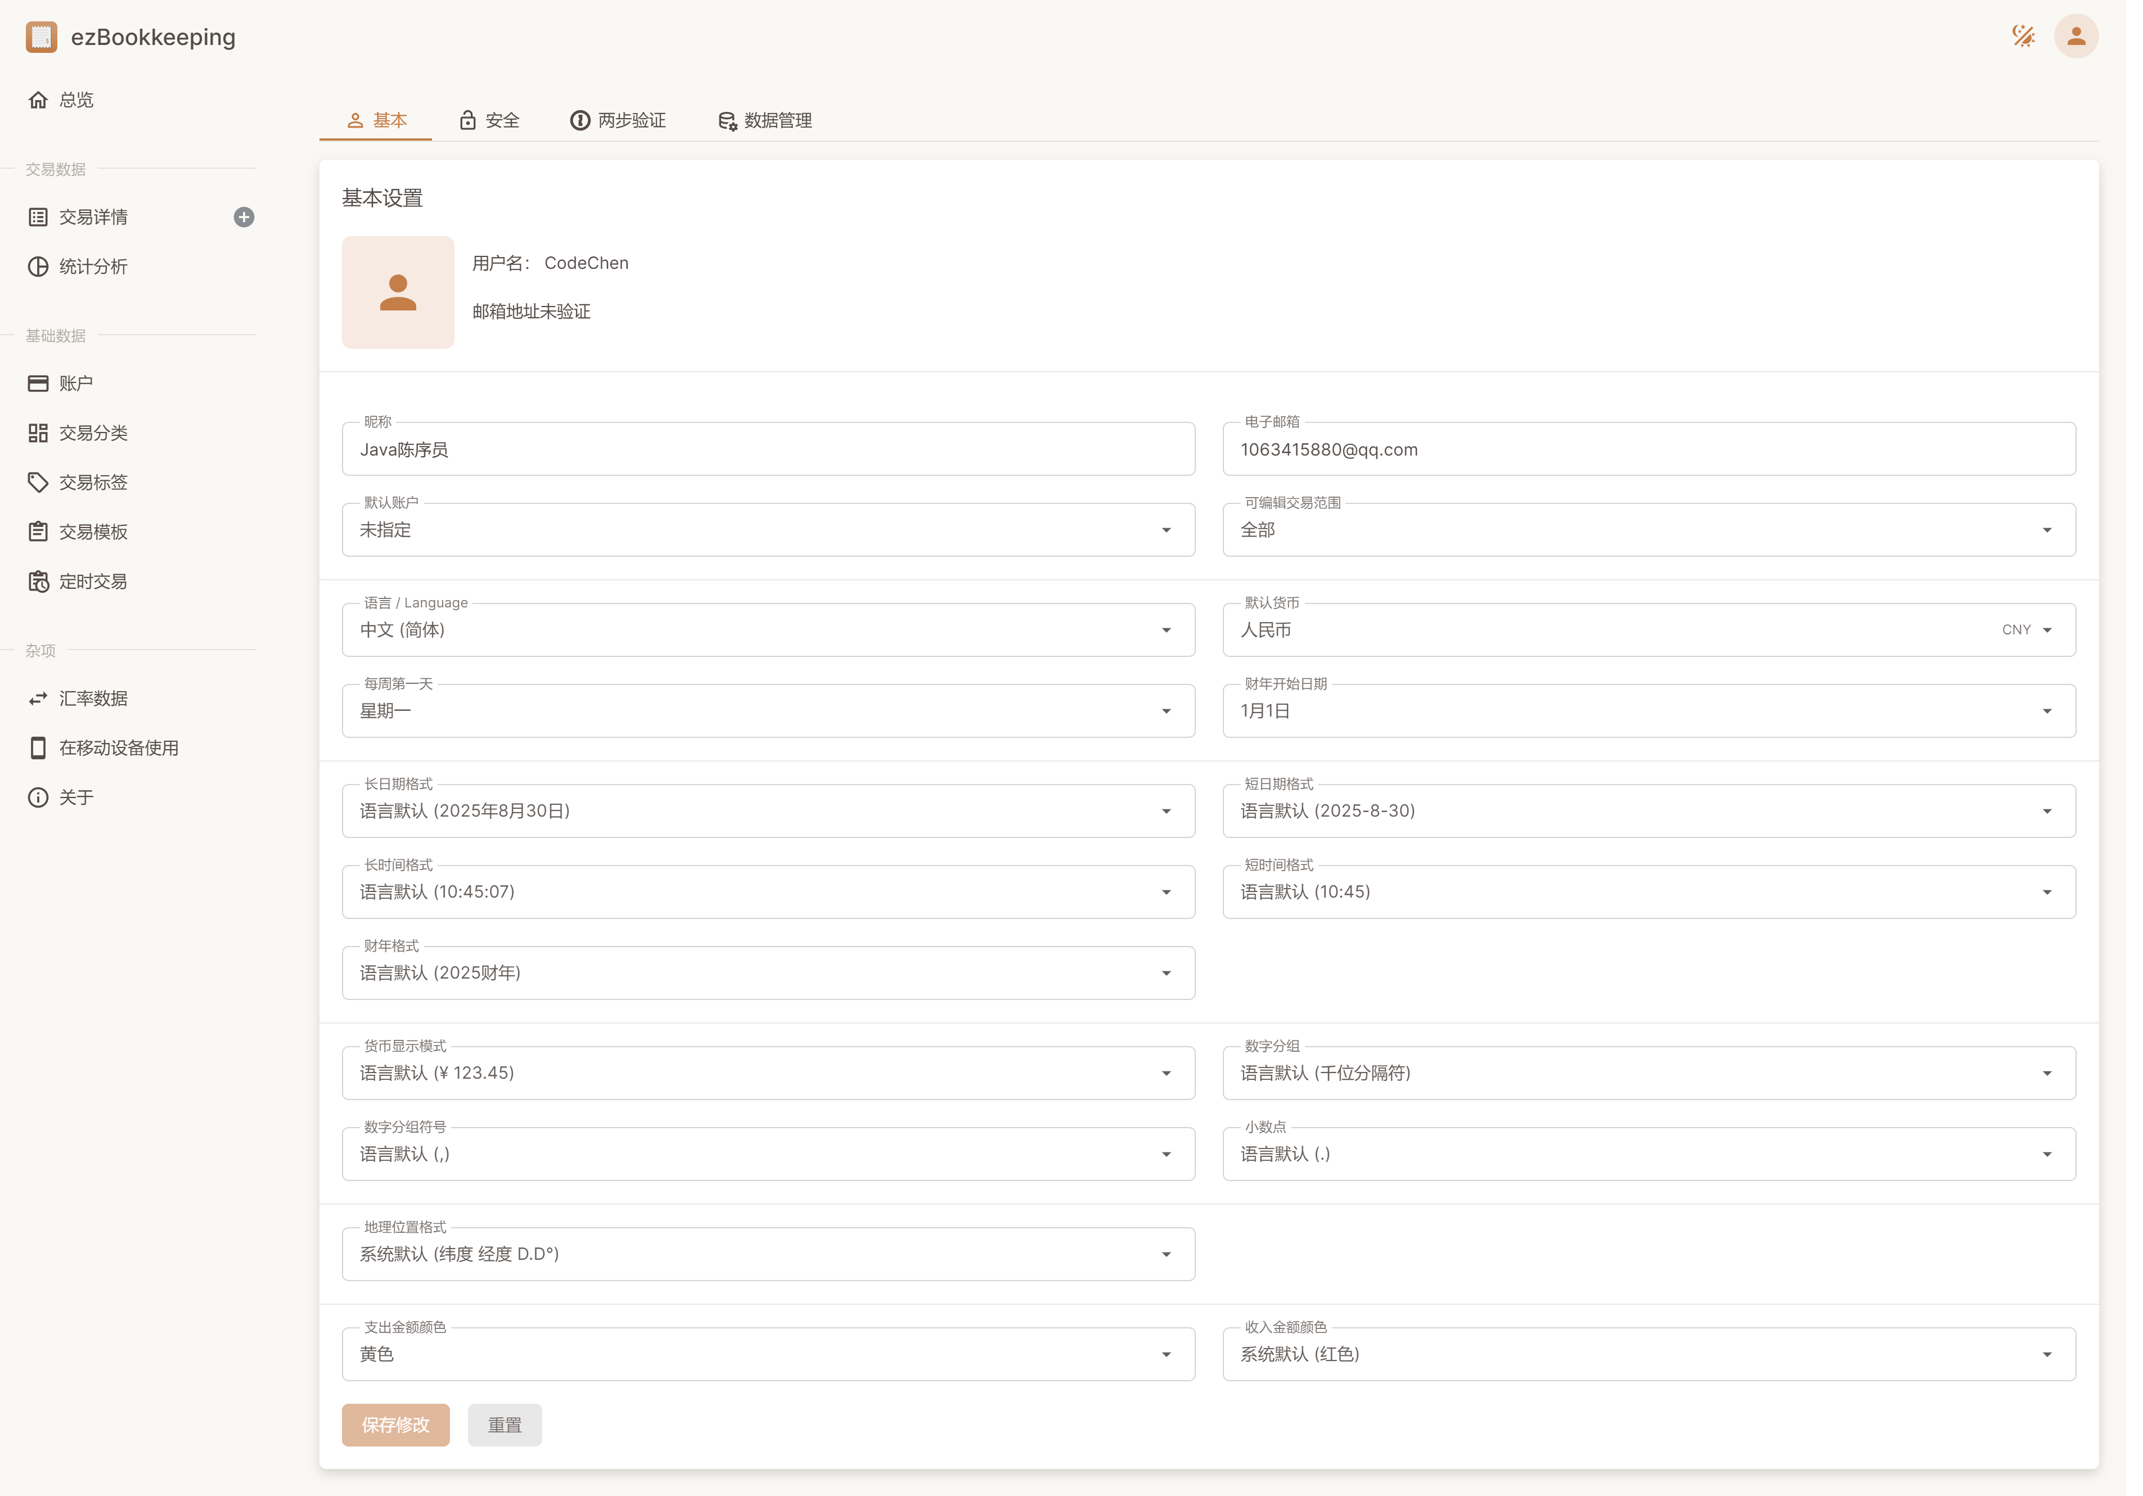Screen dimensions: 2143x1496
Task: Expand the 默认货币 currency dropdown
Action: point(1649,630)
